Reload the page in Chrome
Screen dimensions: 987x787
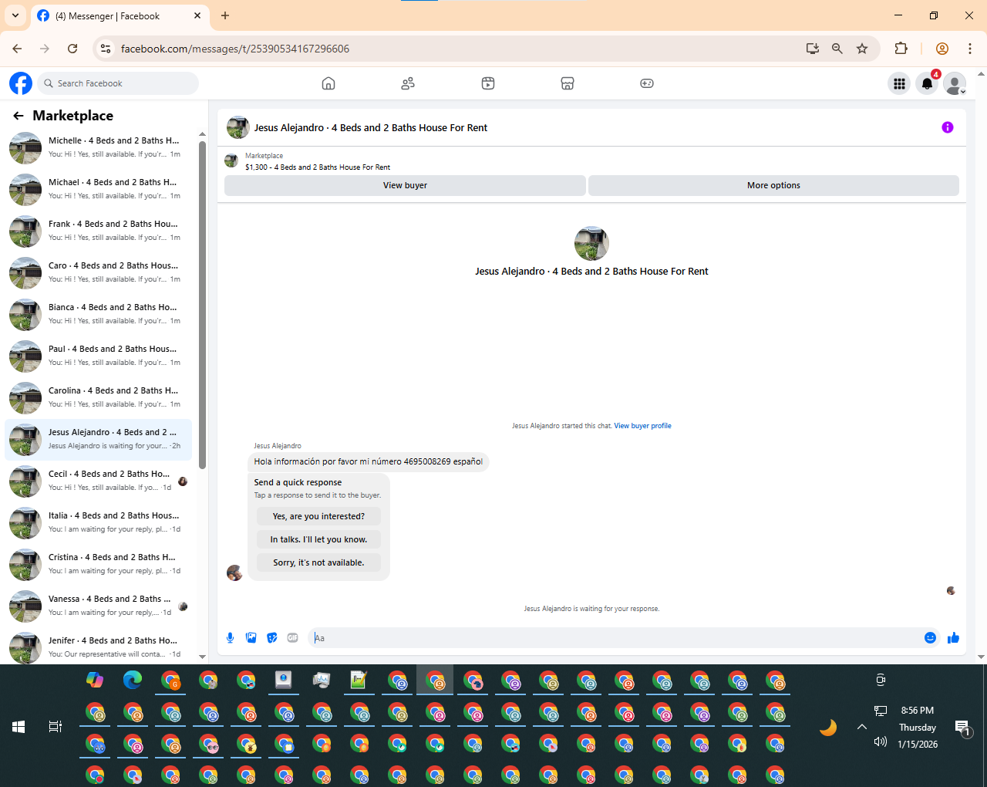72,49
